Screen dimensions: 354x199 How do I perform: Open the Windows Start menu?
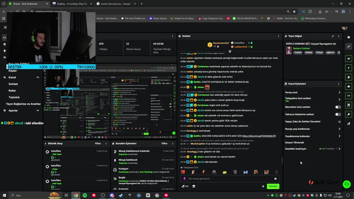pyautogui.click(x=5, y=195)
